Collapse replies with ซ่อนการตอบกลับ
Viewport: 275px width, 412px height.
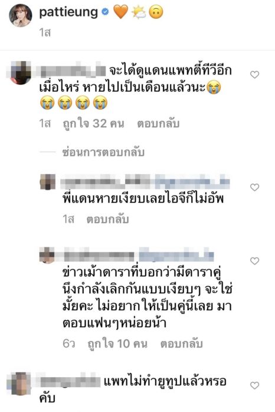tap(103, 152)
